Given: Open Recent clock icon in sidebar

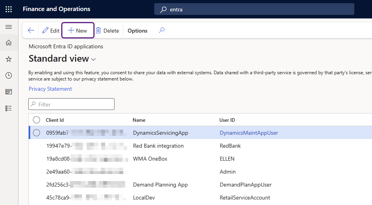Looking at the screenshot, I should coord(9,75).
